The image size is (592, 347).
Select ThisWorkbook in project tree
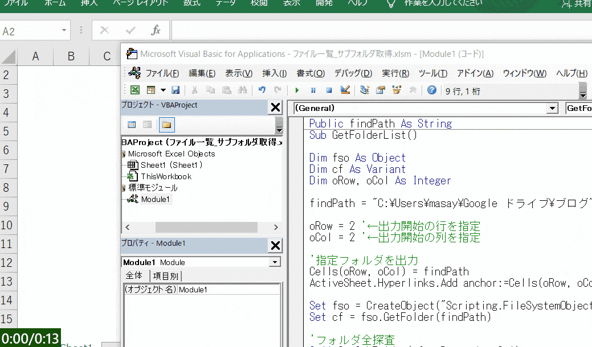(166, 176)
